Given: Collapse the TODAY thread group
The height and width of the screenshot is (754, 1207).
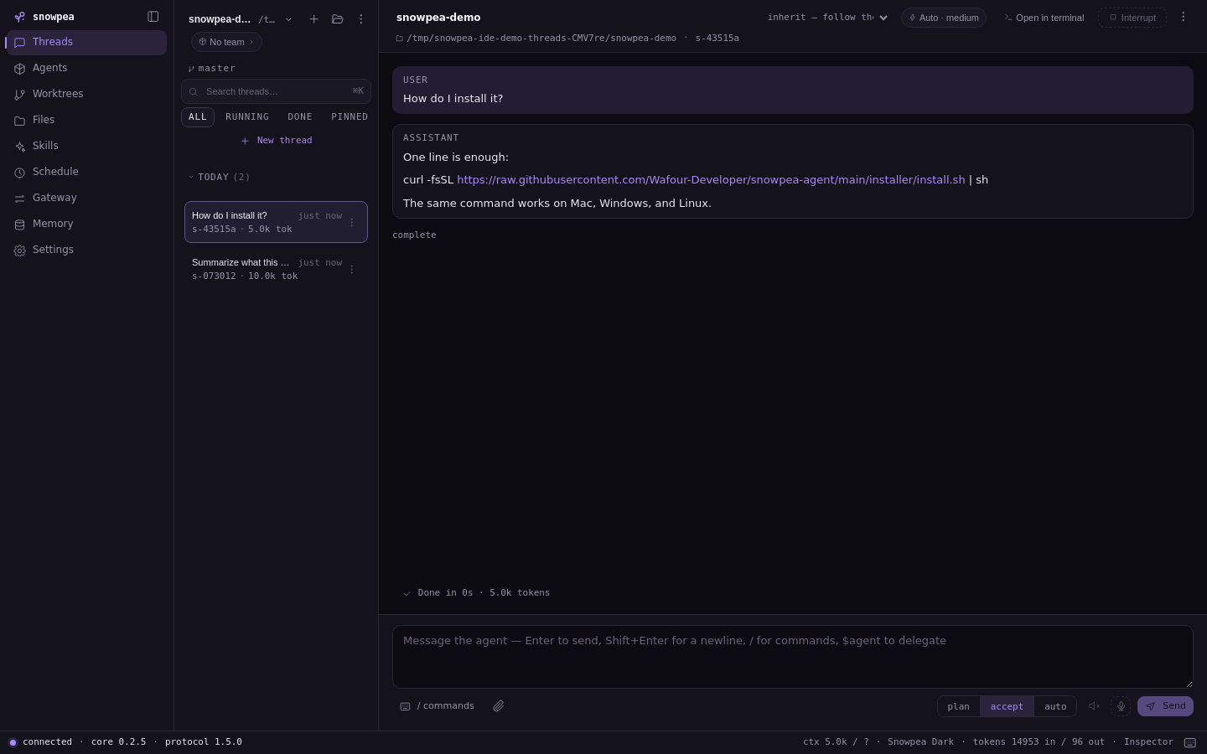Looking at the screenshot, I should 219,177.
